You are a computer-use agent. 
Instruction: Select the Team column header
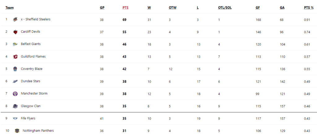10,8
